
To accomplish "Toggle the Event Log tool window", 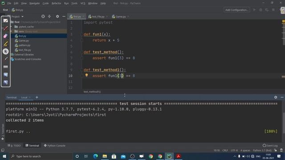I will 270,145.
